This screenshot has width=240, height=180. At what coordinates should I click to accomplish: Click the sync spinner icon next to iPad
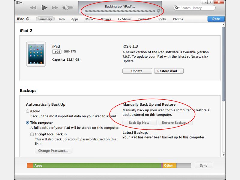(x=28, y=19)
